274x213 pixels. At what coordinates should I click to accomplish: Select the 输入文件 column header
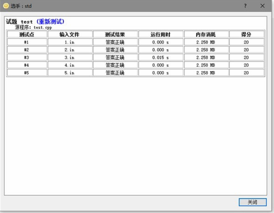click(70, 34)
